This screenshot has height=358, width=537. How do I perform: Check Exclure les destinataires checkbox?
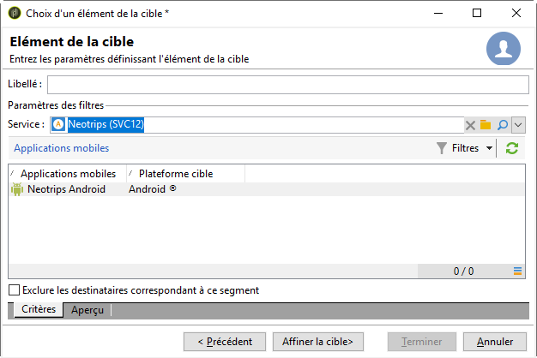tap(14, 290)
